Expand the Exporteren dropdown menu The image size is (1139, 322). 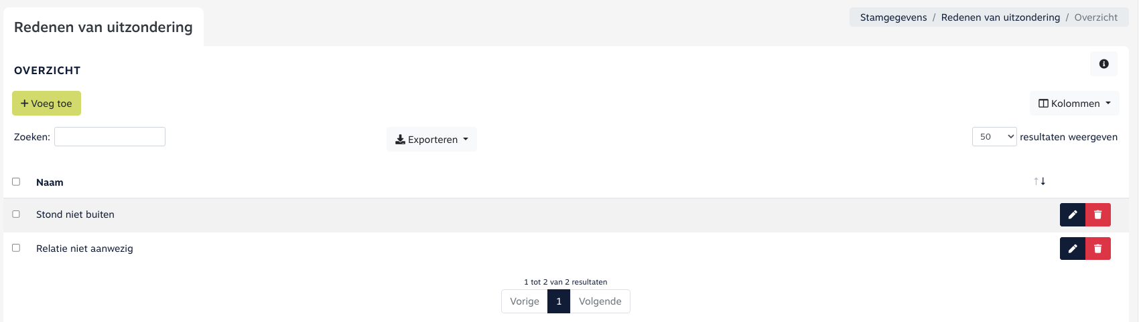pyautogui.click(x=431, y=140)
